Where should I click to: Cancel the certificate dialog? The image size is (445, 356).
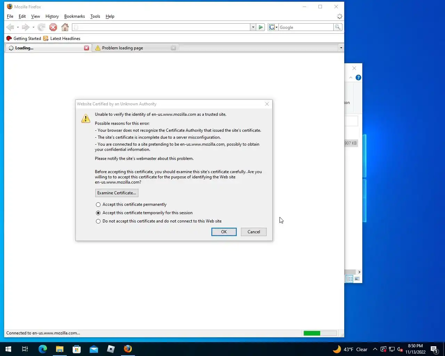click(x=254, y=232)
